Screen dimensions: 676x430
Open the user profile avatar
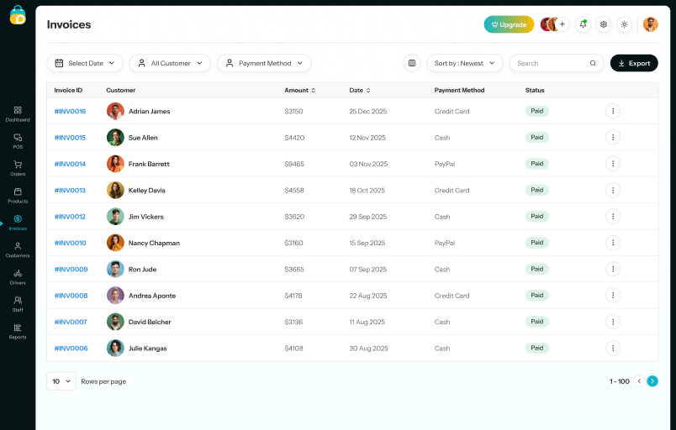(650, 24)
